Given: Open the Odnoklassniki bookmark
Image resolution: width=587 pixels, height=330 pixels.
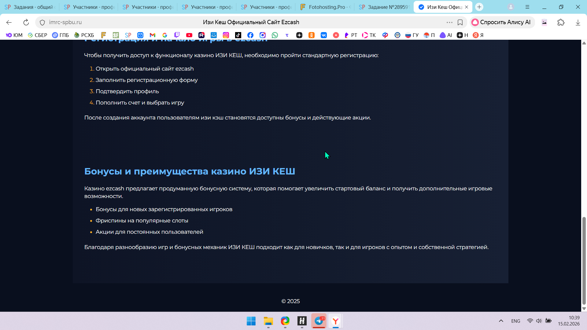Looking at the screenshot, I should (x=312, y=35).
